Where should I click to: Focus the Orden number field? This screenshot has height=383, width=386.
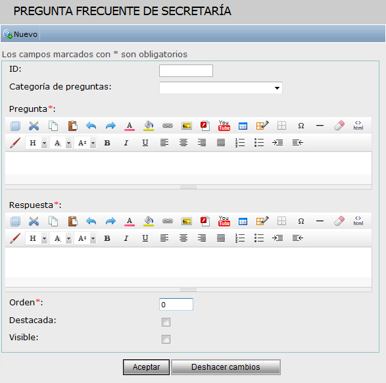pyautogui.click(x=176, y=305)
